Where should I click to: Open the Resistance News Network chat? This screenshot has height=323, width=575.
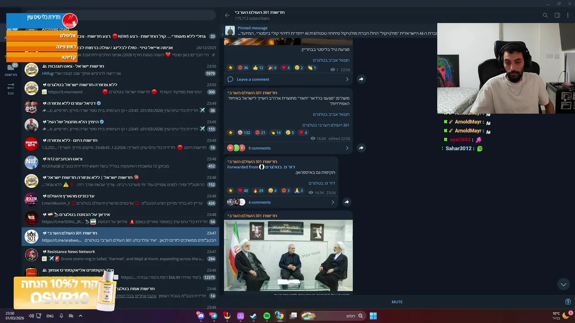(120, 255)
